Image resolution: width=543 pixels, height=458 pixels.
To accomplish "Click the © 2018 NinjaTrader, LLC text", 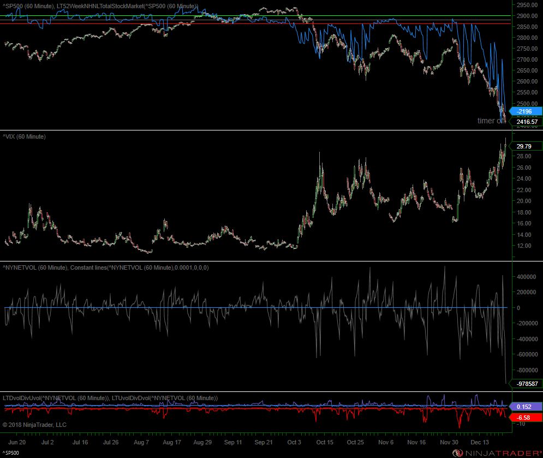I will [34, 425].
